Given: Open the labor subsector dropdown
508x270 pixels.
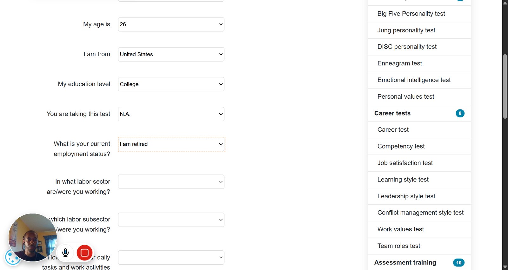Looking at the screenshot, I should coord(171,220).
